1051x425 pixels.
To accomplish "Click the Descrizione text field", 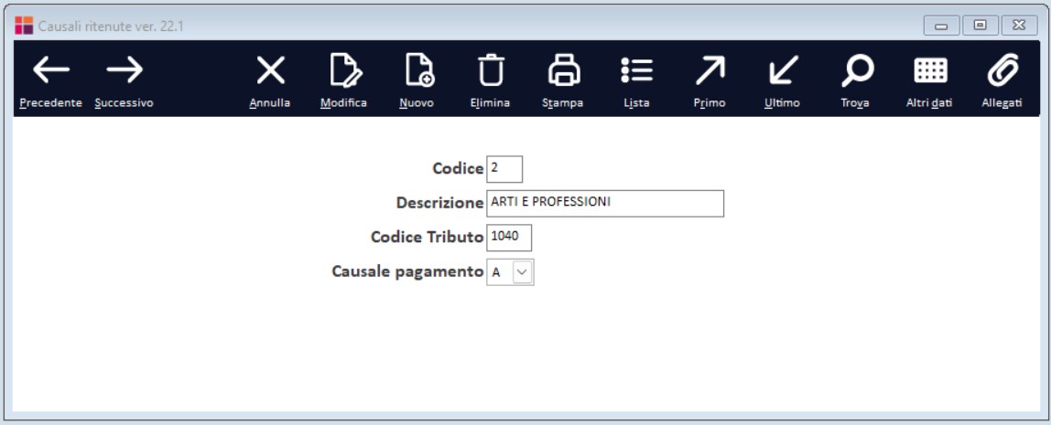I will click(x=605, y=204).
